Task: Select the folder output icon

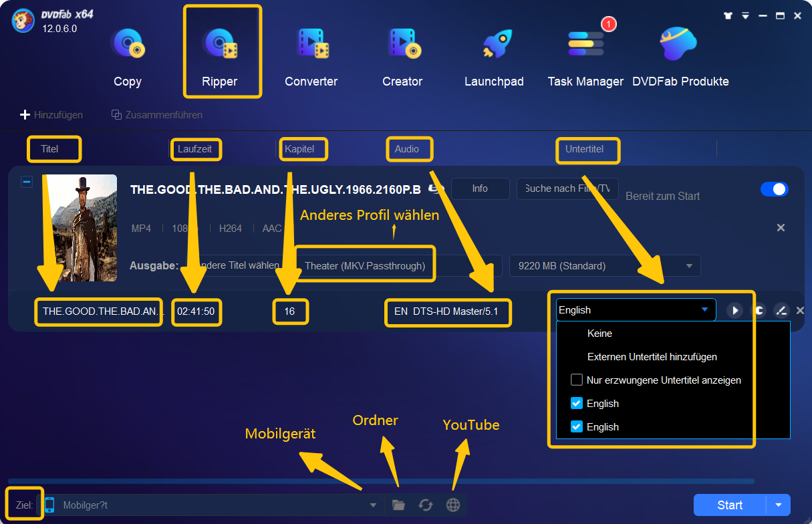Action: (398, 505)
